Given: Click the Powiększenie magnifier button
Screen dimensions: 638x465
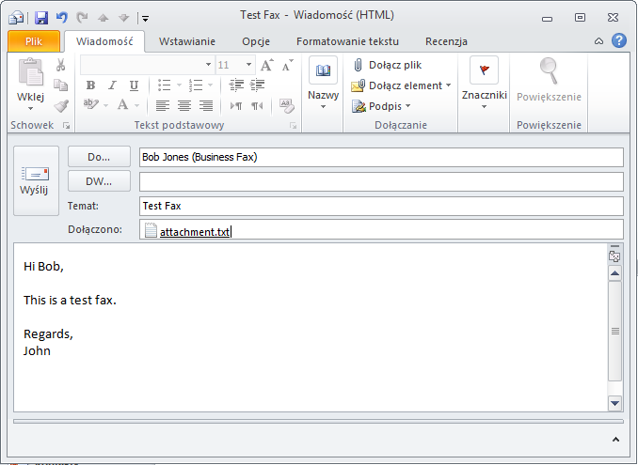Looking at the screenshot, I should (549, 80).
